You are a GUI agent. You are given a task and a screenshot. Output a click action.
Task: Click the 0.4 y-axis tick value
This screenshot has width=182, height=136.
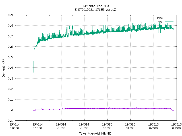[x=10, y=68]
